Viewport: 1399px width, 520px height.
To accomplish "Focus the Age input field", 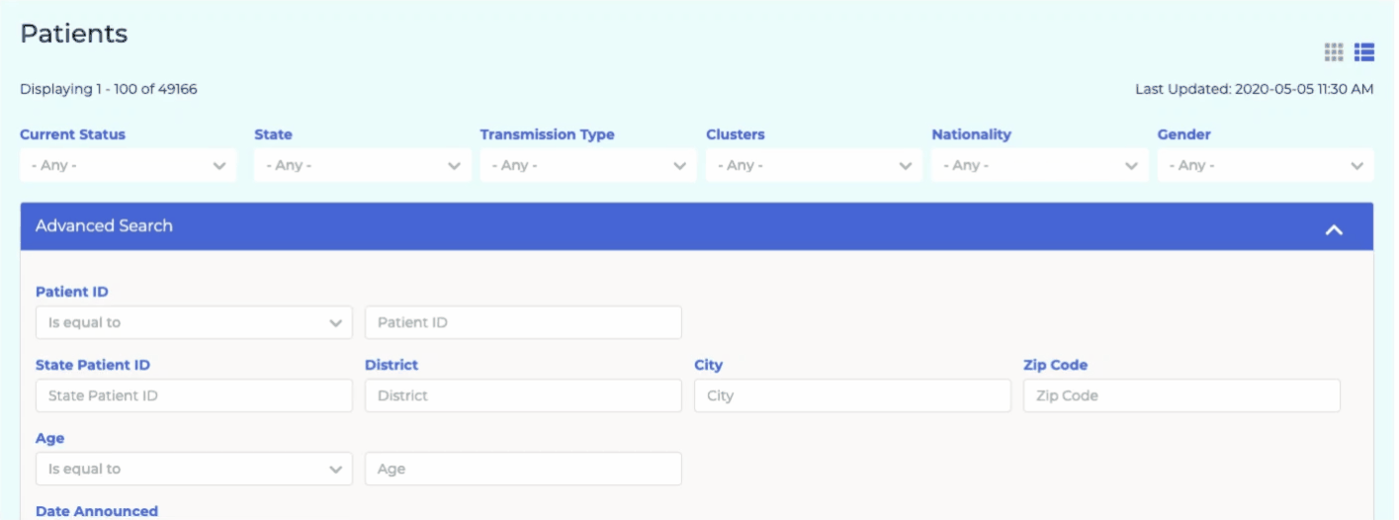I will pyautogui.click(x=523, y=469).
